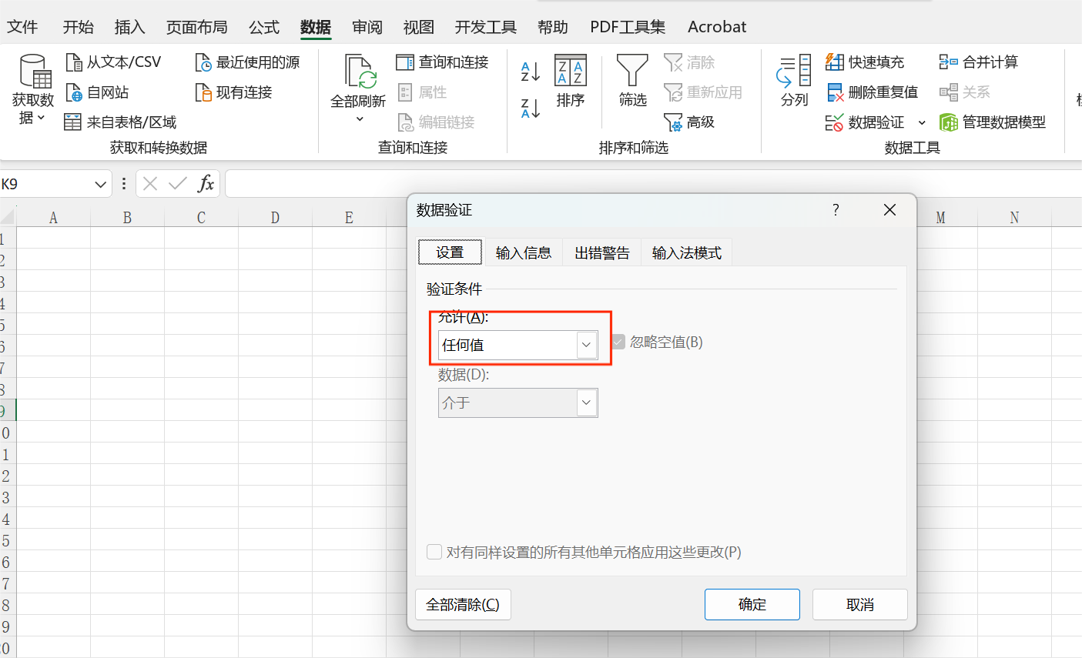Toggle the 对有同样设置的所有其他单元格 checkbox
The height and width of the screenshot is (658, 1082).
(x=434, y=552)
